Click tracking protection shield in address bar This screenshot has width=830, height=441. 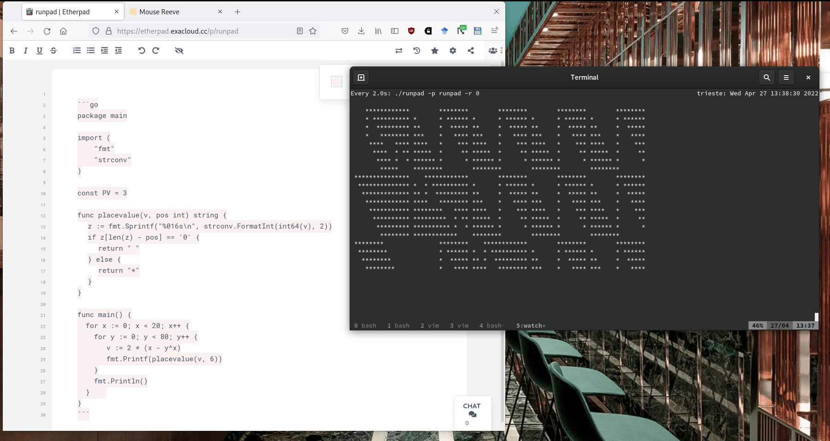[x=96, y=31]
